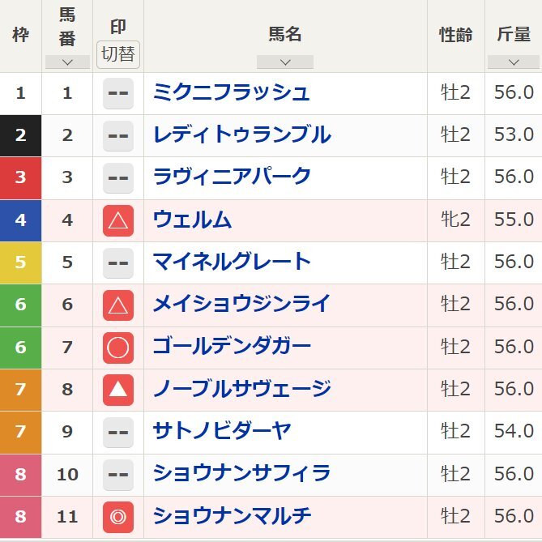
Task: Open the sort dropdown under 斤量
Action: (514, 62)
